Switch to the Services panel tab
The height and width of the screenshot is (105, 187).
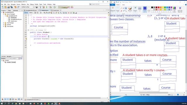pos(15,10)
